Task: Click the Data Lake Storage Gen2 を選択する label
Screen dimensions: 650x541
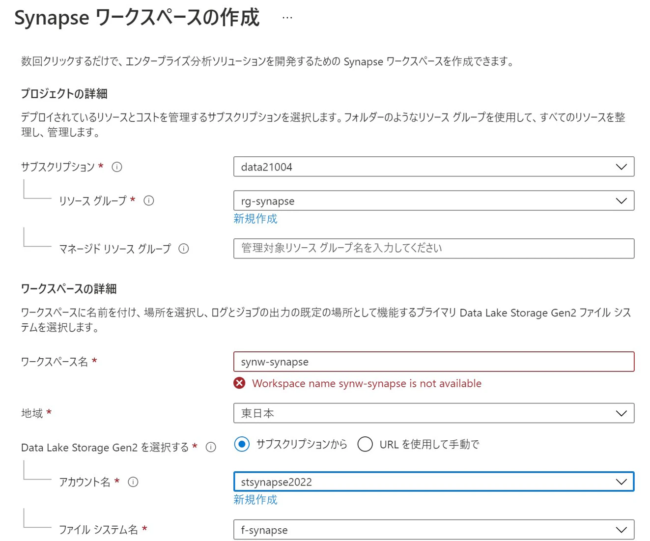Action: (x=105, y=447)
